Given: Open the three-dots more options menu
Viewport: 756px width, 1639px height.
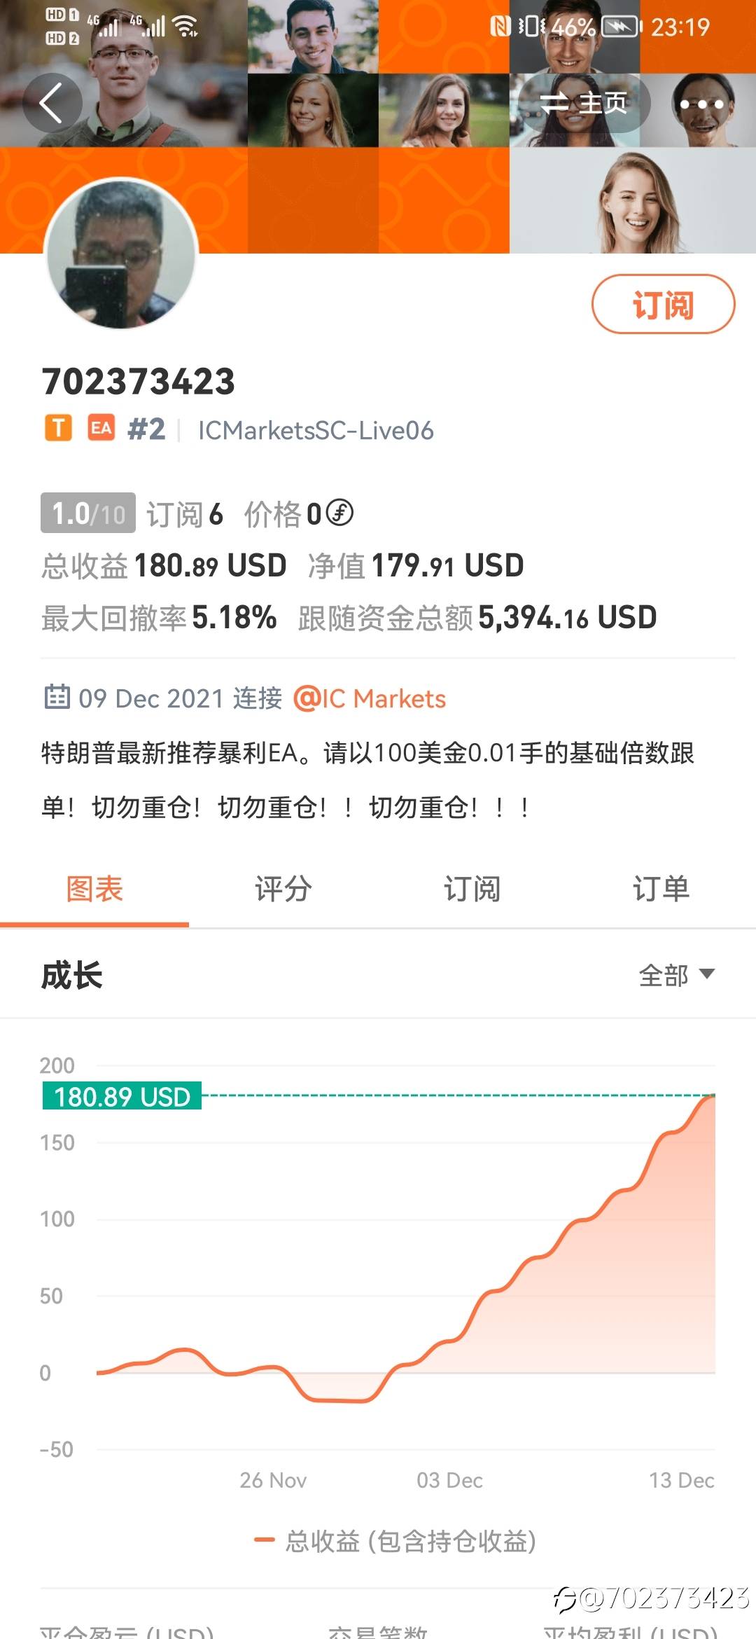Looking at the screenshot, I should pyautogui.click(x=701, y=104).
